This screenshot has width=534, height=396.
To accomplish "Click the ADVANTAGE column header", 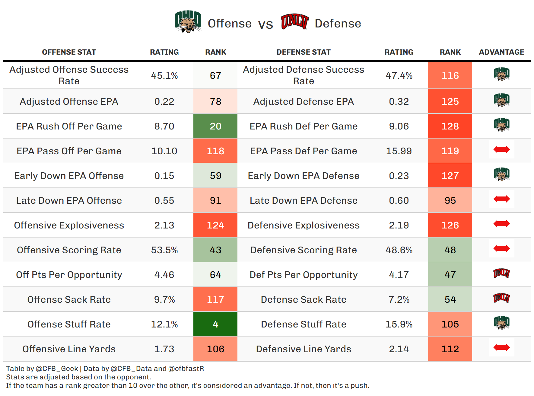I will (501, 52).
